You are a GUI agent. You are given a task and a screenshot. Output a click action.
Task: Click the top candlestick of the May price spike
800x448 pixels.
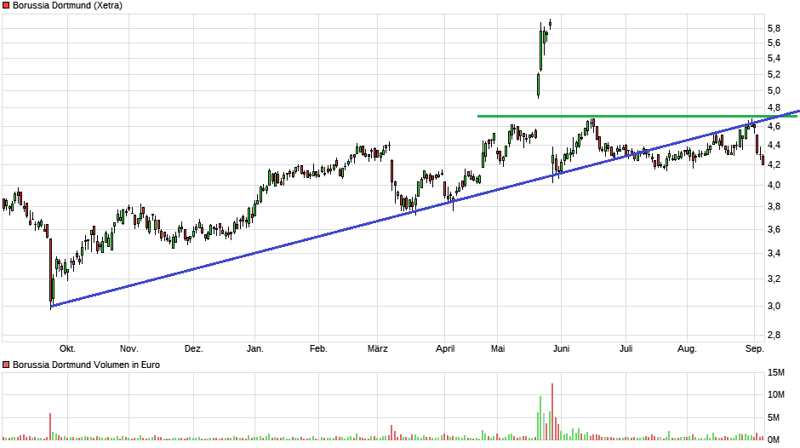(x=550, y=24)
